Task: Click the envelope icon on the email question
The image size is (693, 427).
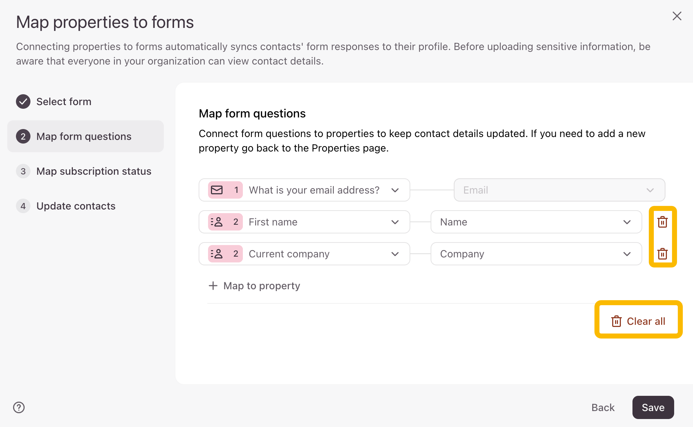Action: [217, 190]
